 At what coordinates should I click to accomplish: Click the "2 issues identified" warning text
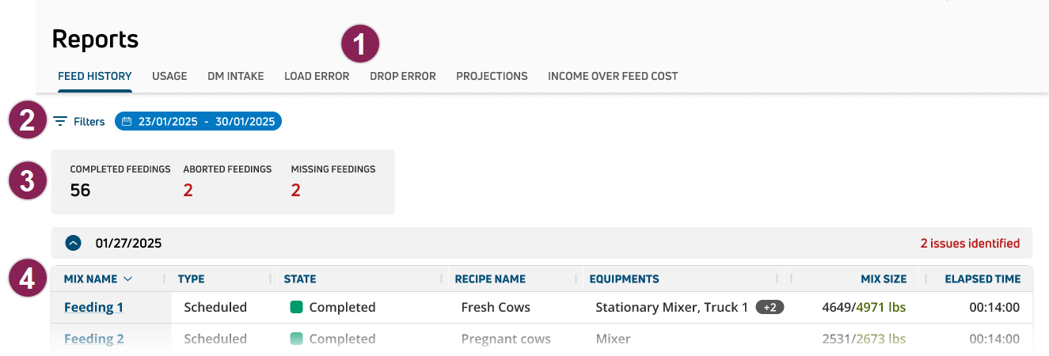tap(970, 243)
